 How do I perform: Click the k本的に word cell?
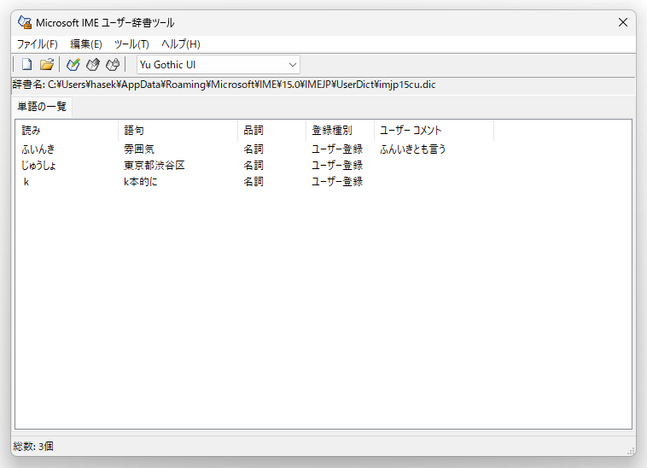[141, 182]
